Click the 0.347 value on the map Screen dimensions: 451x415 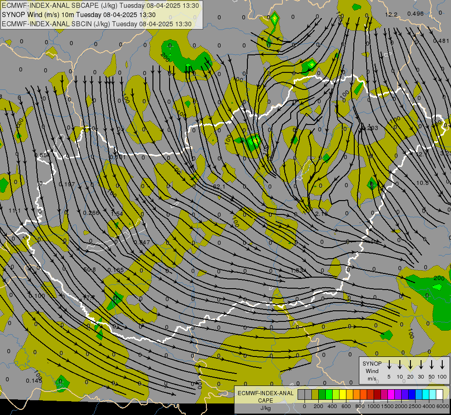click(x=142, y=243)
